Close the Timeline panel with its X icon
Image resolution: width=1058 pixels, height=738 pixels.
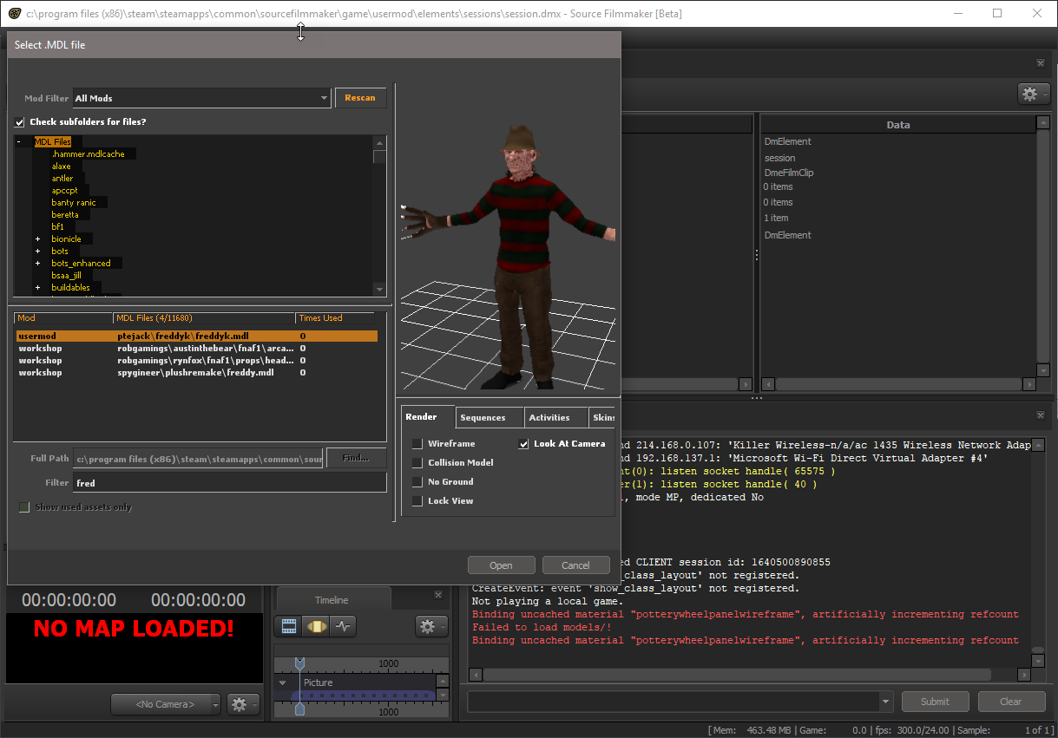pyautogui.click(x=437, y=595)
